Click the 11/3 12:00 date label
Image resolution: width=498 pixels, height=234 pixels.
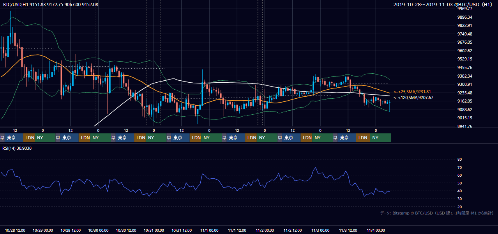tap(348, 230)
